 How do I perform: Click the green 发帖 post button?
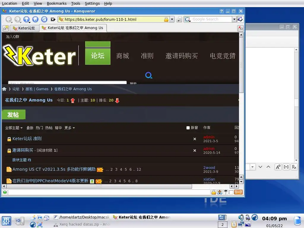click(x=14, y=115)
